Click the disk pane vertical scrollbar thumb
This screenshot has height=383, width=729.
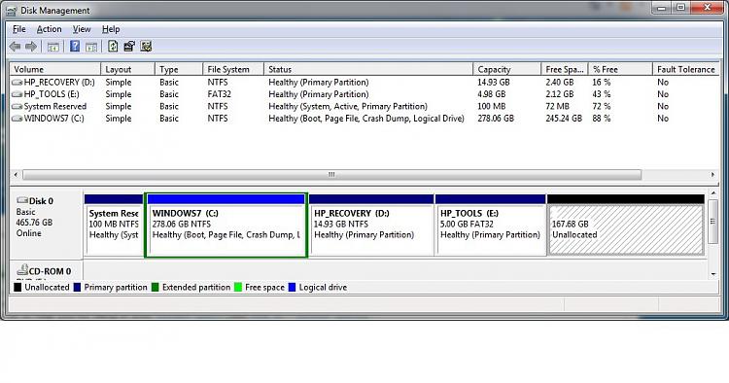(713, 222)
